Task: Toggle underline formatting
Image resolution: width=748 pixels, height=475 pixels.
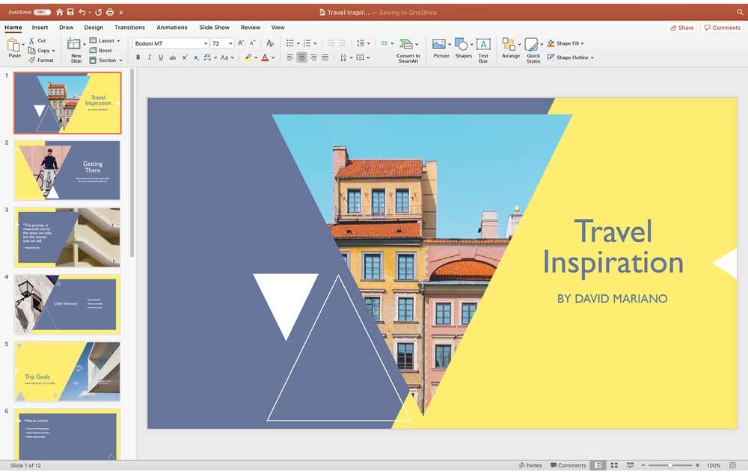Action: click(x=160, y=57)
